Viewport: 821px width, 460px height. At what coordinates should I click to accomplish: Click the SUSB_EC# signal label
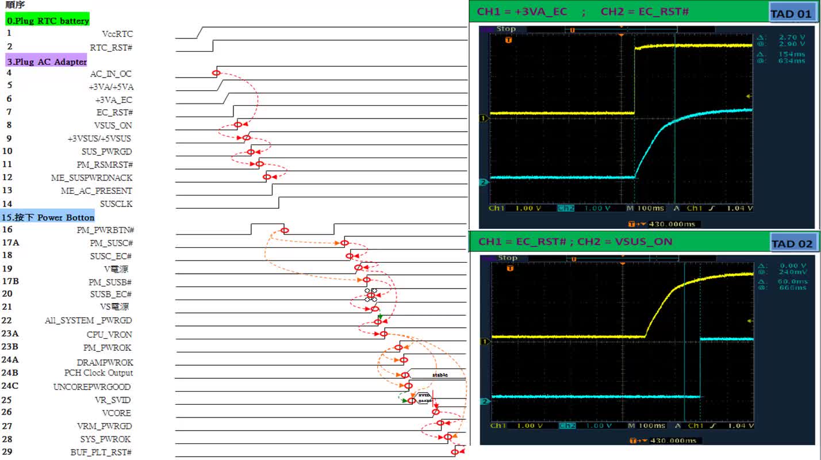(110, 294)
